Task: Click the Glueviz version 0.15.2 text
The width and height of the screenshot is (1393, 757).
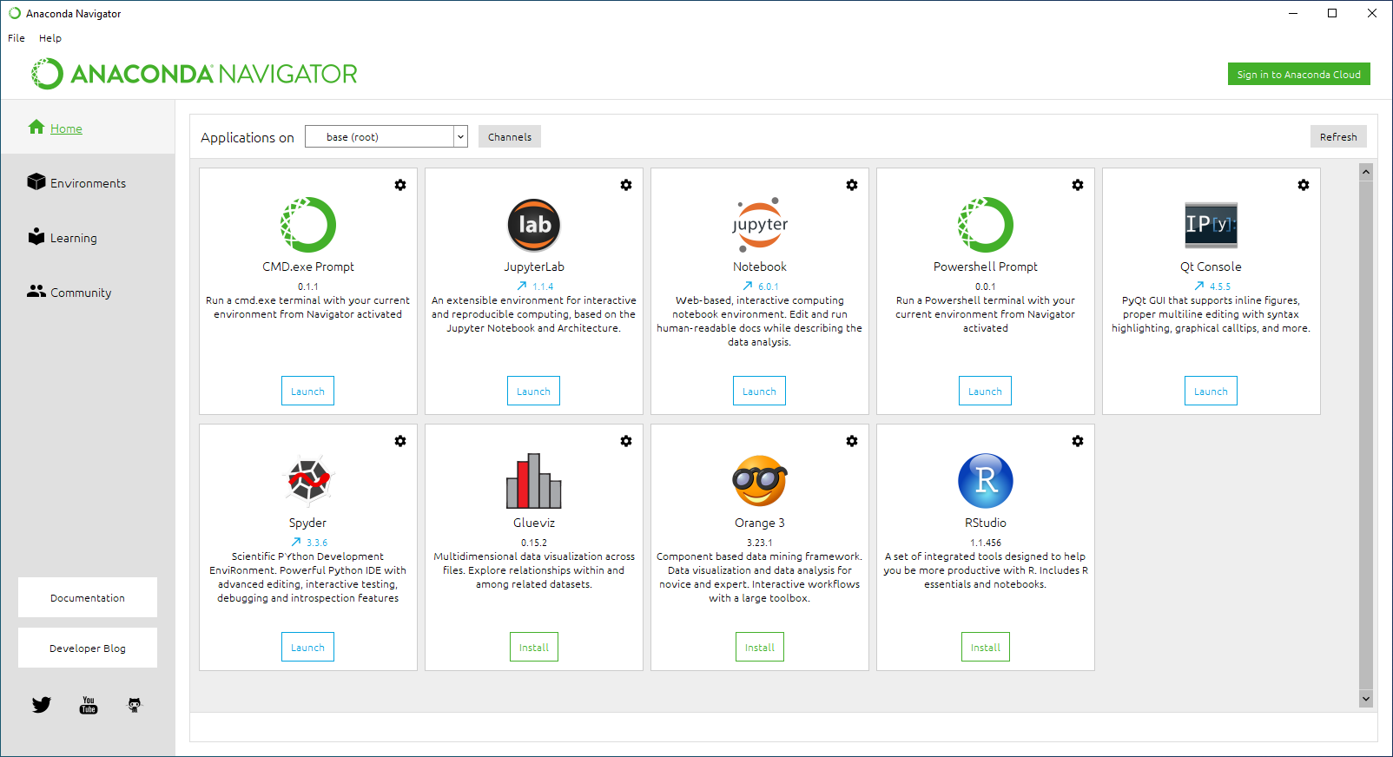Action: pos(534,543)
